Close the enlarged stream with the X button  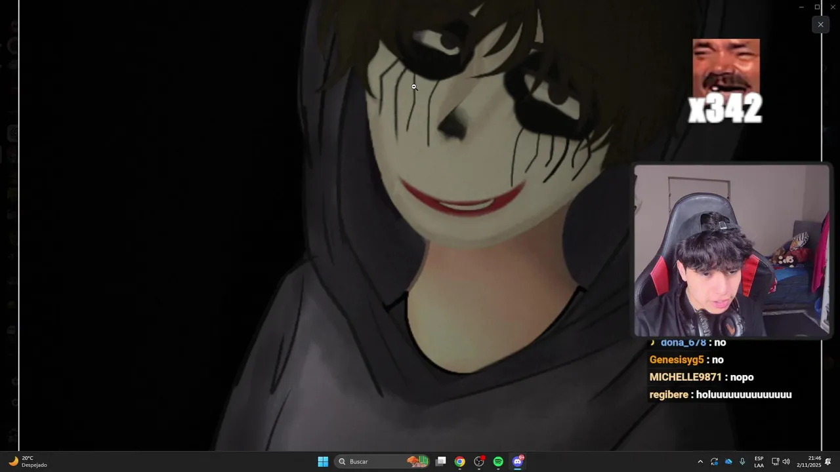coord(820,24)
